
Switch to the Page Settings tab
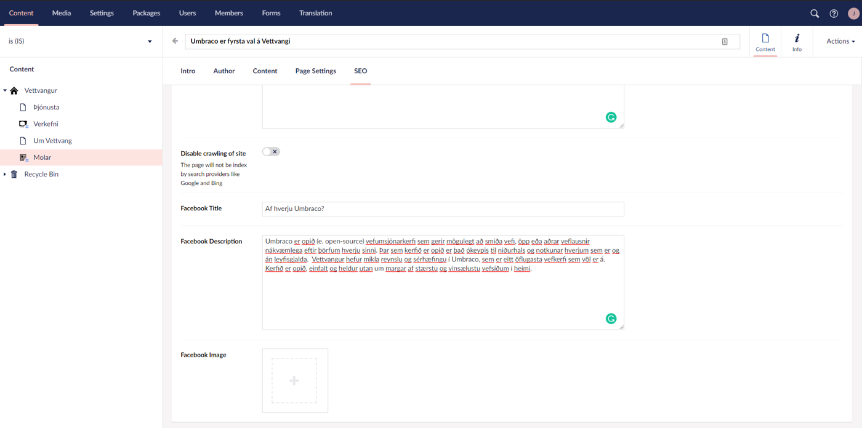tap(315, 71)
